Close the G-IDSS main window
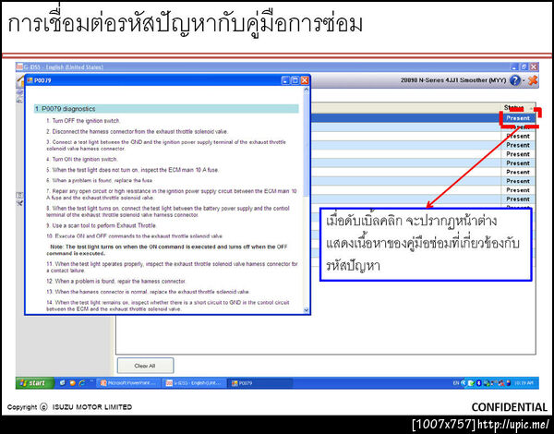The image size is (554, 434). (534, 66)
